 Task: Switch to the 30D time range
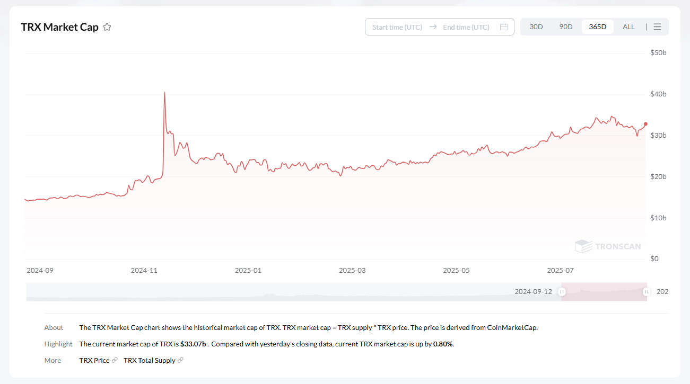(x=536, y=27)
